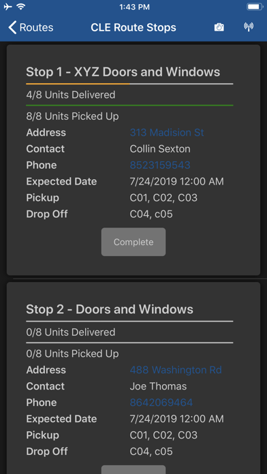Viewport: 267px width, 474px height.
Task: Tap the CLE Route Stops title
Action: tap(133, 27)
